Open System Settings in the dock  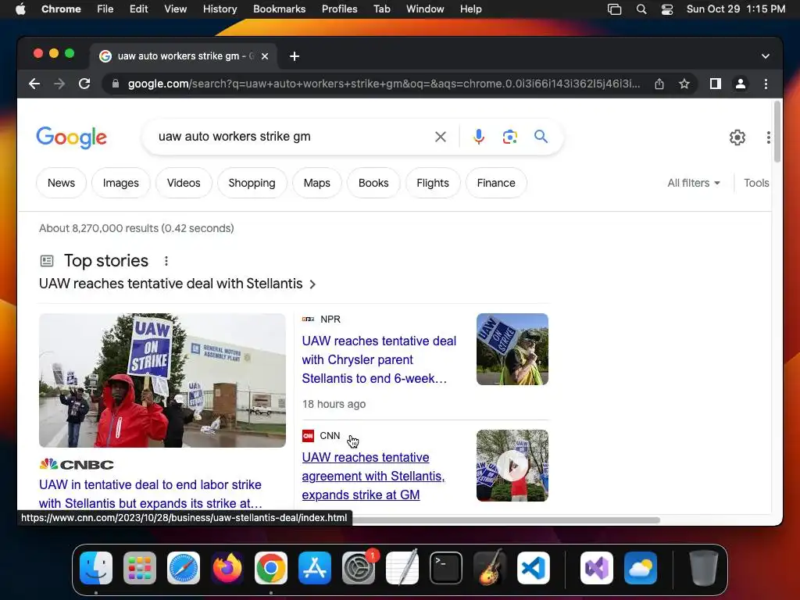click(x=358, y=568)
